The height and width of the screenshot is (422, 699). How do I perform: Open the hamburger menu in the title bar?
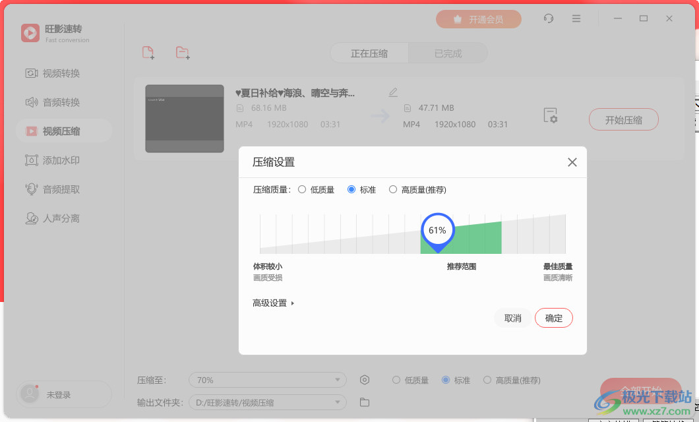coord(576,18)
